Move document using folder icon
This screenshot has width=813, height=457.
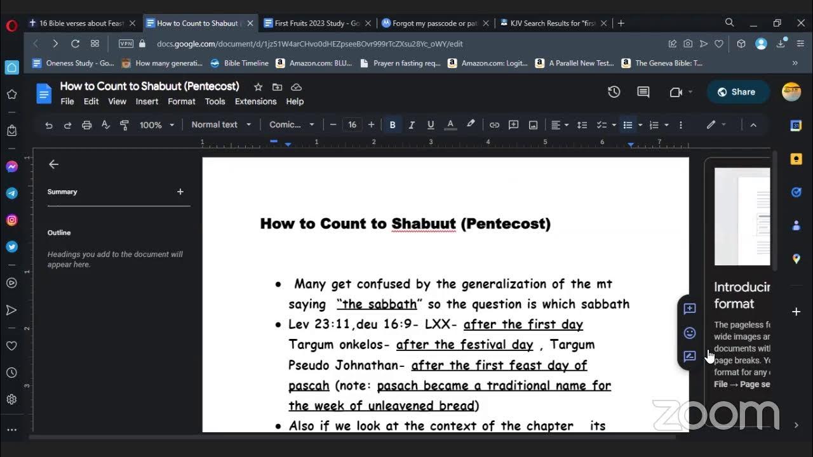tap(277, 87)
